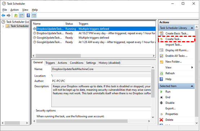
Task: Click the Refresh green arrow icon
Action: [x=161, y=73]
